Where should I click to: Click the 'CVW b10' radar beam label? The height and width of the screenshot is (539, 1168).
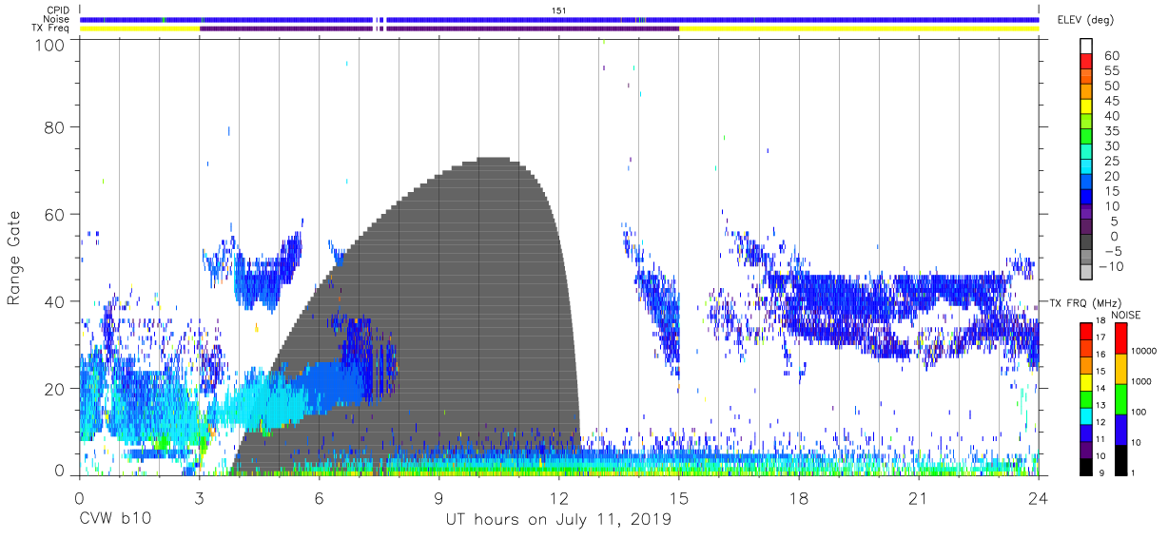(x=115, y=520)
